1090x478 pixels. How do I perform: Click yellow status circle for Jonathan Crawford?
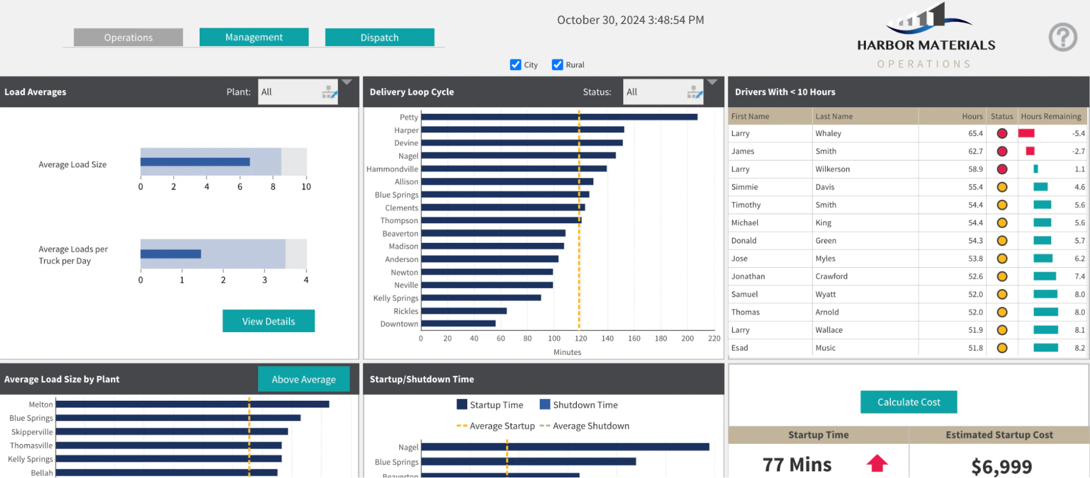point(1002,277)
